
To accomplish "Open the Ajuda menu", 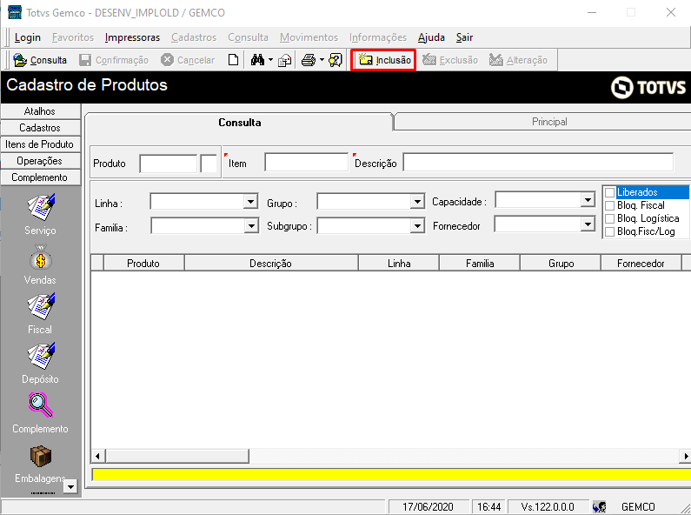I will click(x=431, y=37).
